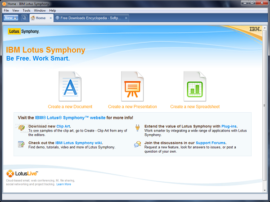The width and height of the screenshot is (270, 202).
Task: Switch to the Free Downloads Encyclopedia tab
Action: 90,18
